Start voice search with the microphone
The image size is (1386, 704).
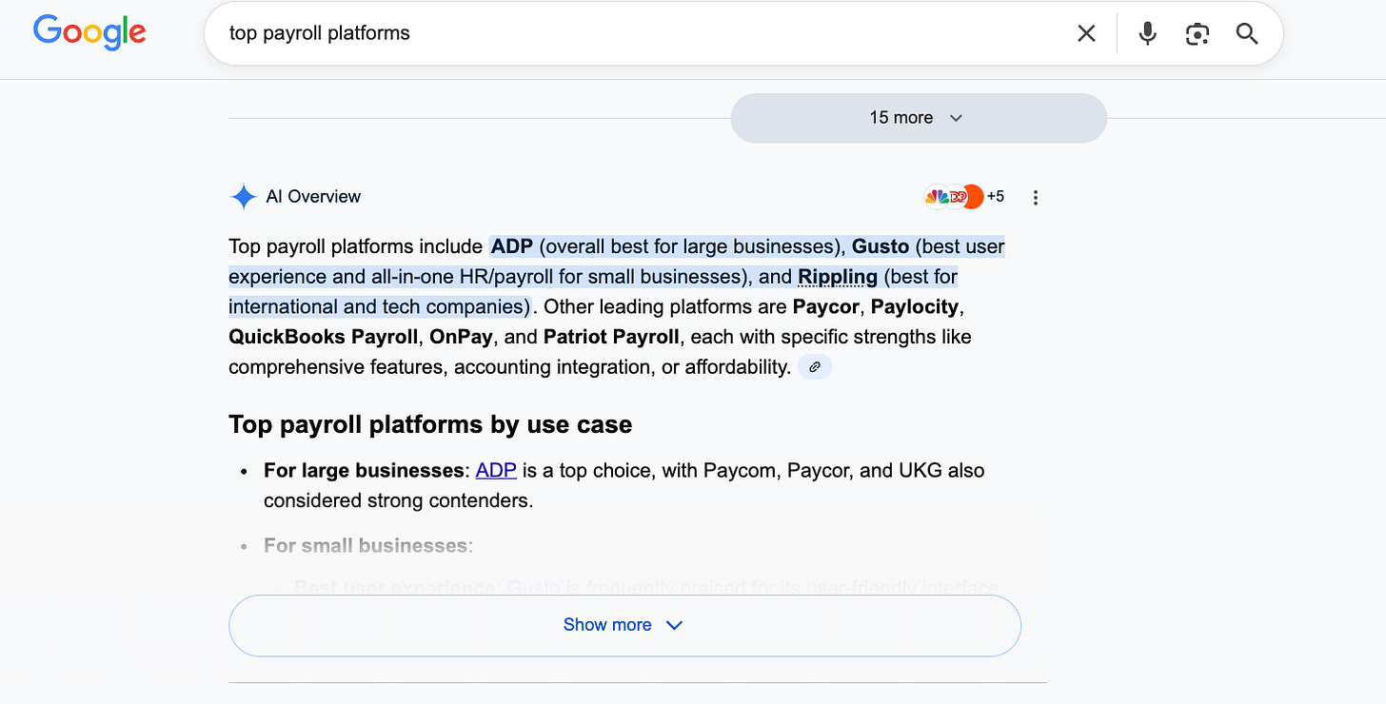[x=1148, y=33]
